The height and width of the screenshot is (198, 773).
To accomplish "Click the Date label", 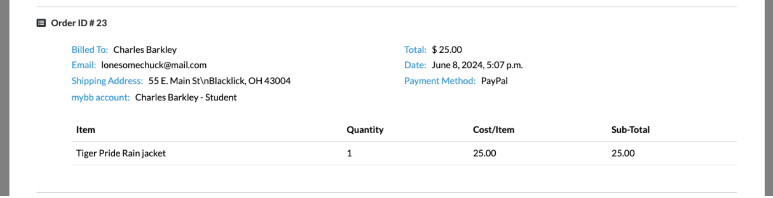I will pyautogui.click(x=415, y=65).
